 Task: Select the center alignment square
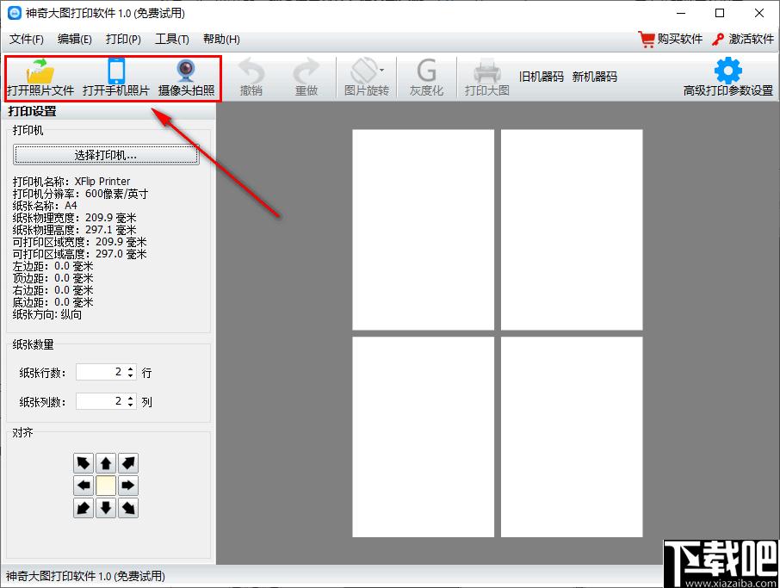(x=105, y=486)
